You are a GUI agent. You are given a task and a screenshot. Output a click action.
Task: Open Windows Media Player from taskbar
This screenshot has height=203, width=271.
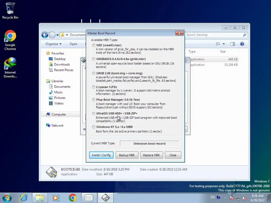pyautogui.click(x=56, y=198)
